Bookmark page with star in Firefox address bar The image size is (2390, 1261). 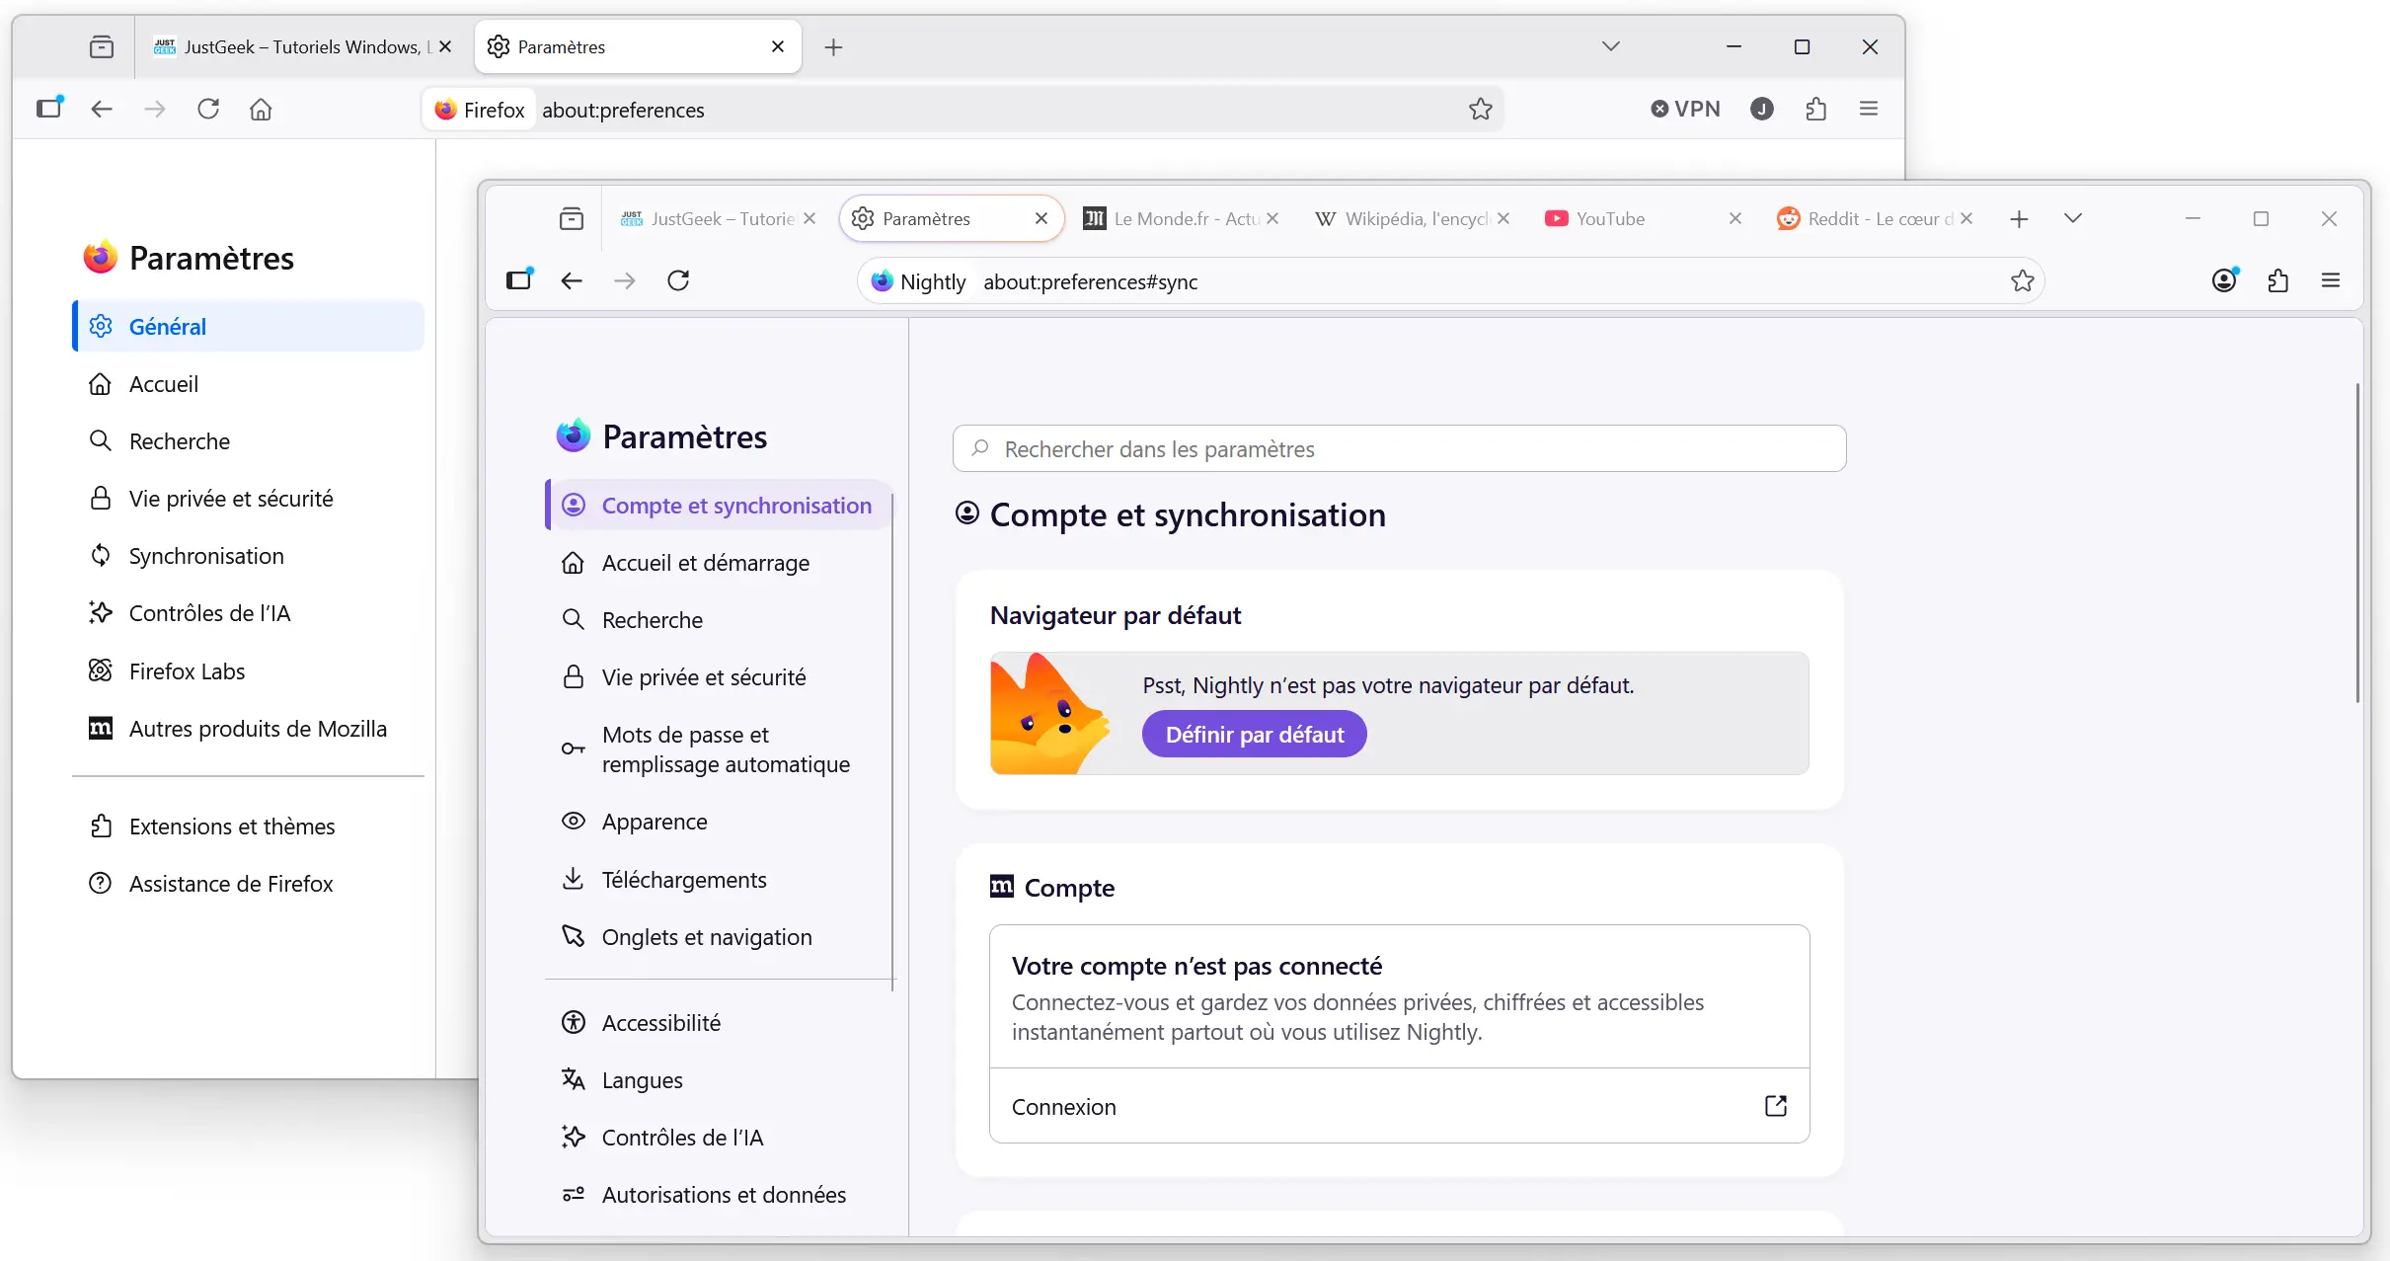[x=1480, y=109]
